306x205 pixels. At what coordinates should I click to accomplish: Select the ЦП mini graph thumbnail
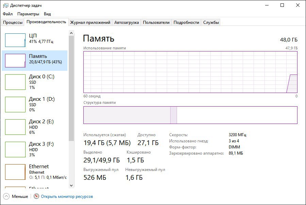point(15,40)
